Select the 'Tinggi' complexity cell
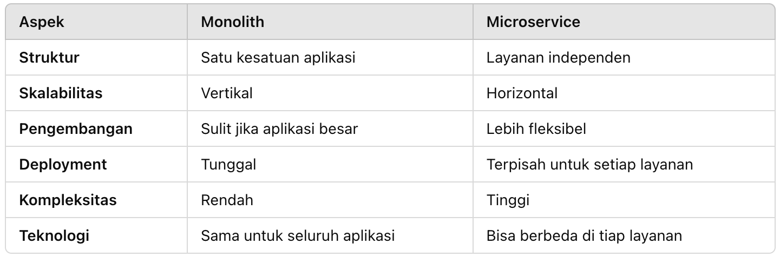The image size is (780, 257). (508, 200)
